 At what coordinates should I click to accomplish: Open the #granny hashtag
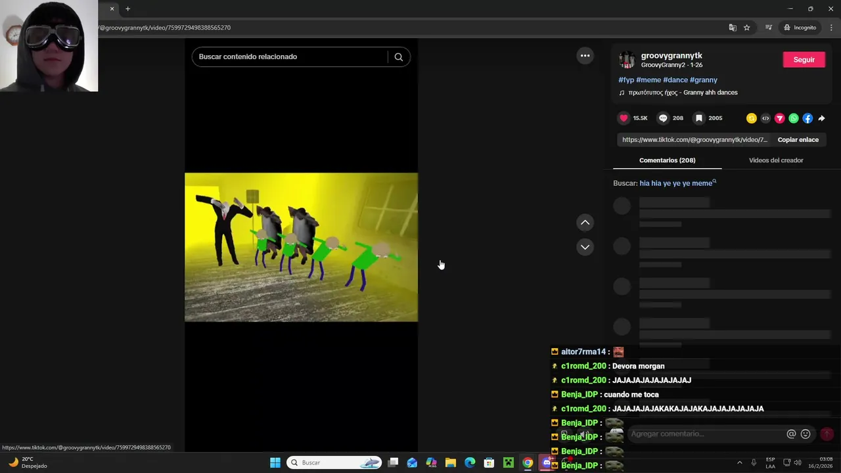[703, 80]
